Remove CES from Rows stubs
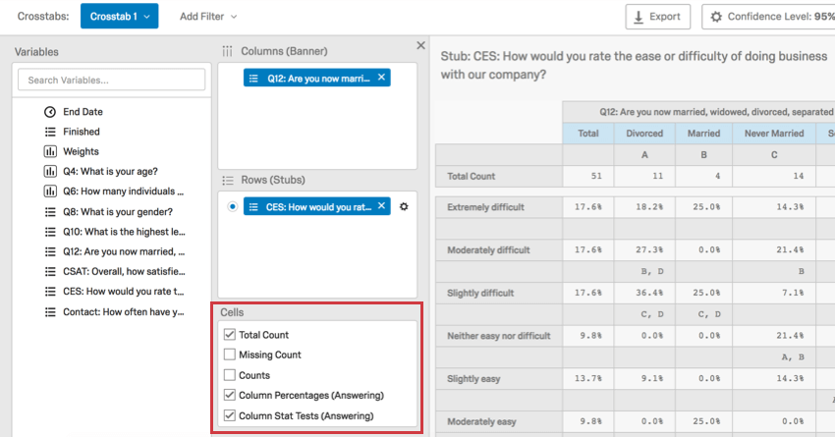835x437 pixels. pyautogui.click(x=382, y=206)
